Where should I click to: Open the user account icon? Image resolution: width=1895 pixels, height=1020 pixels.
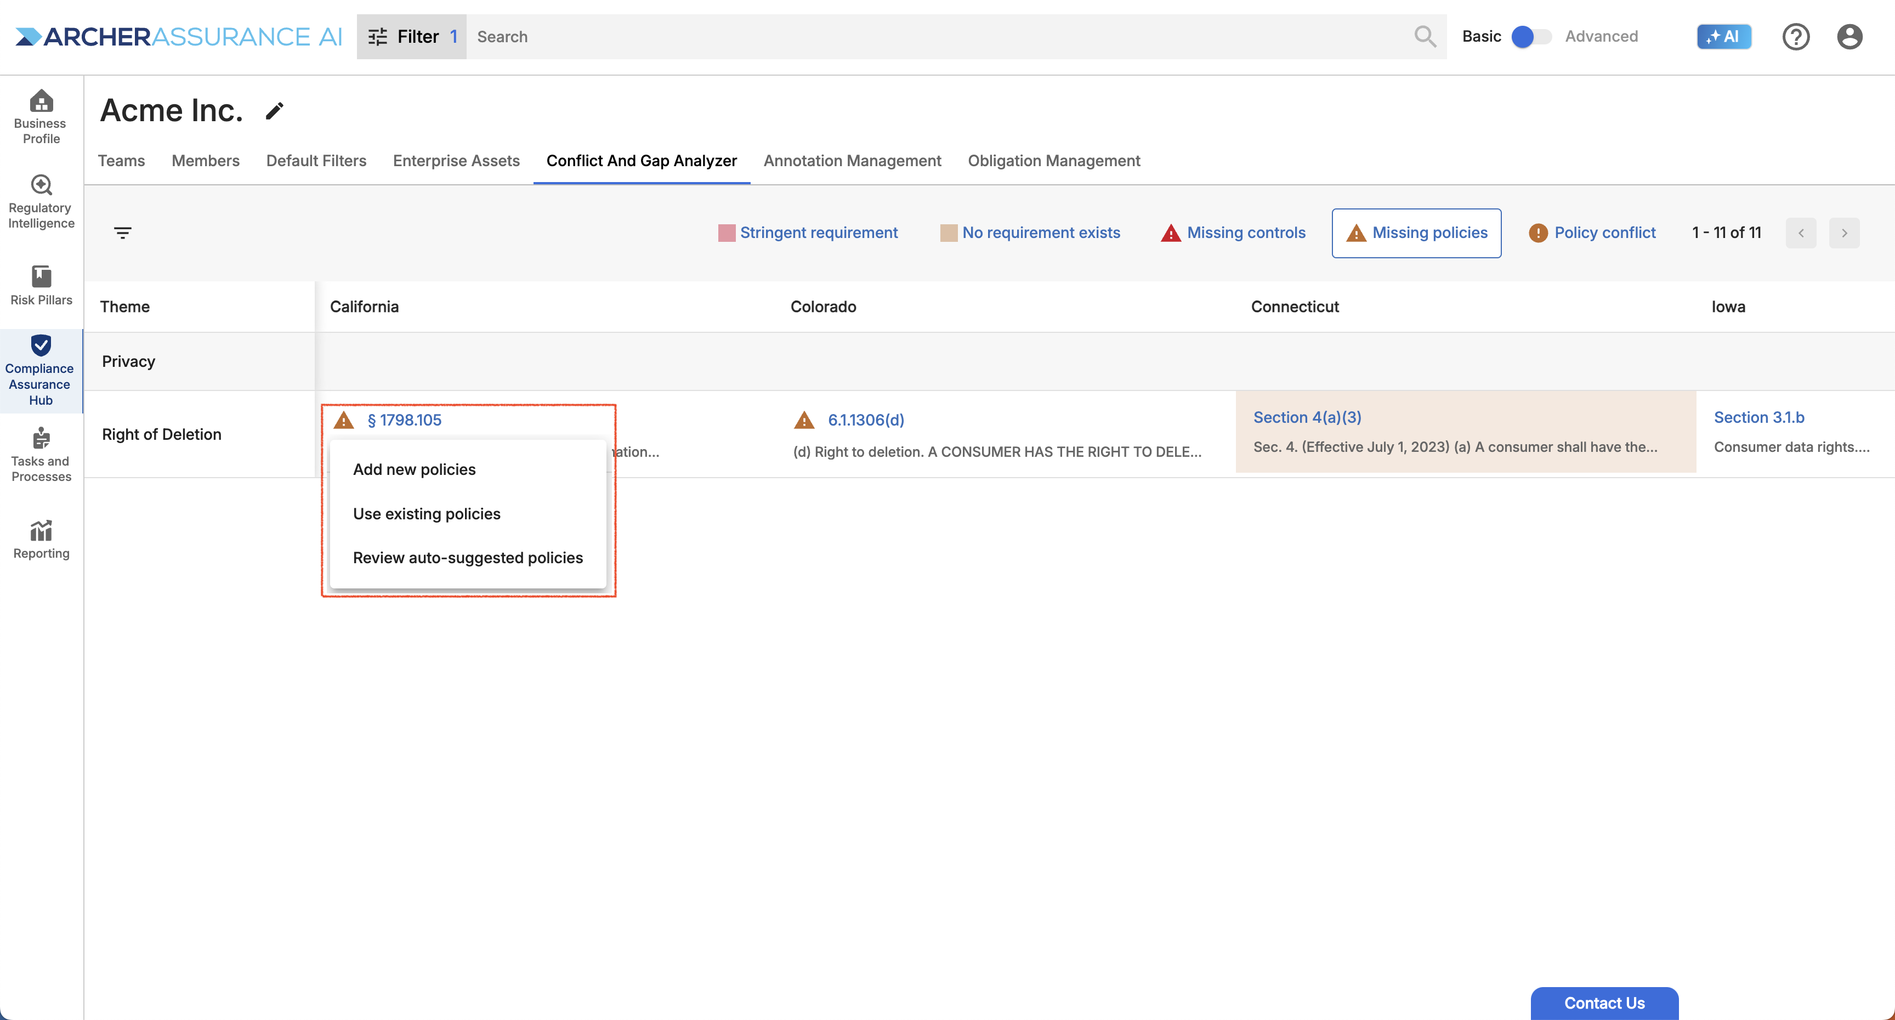pyautogui.click(x=1849, y=36)
